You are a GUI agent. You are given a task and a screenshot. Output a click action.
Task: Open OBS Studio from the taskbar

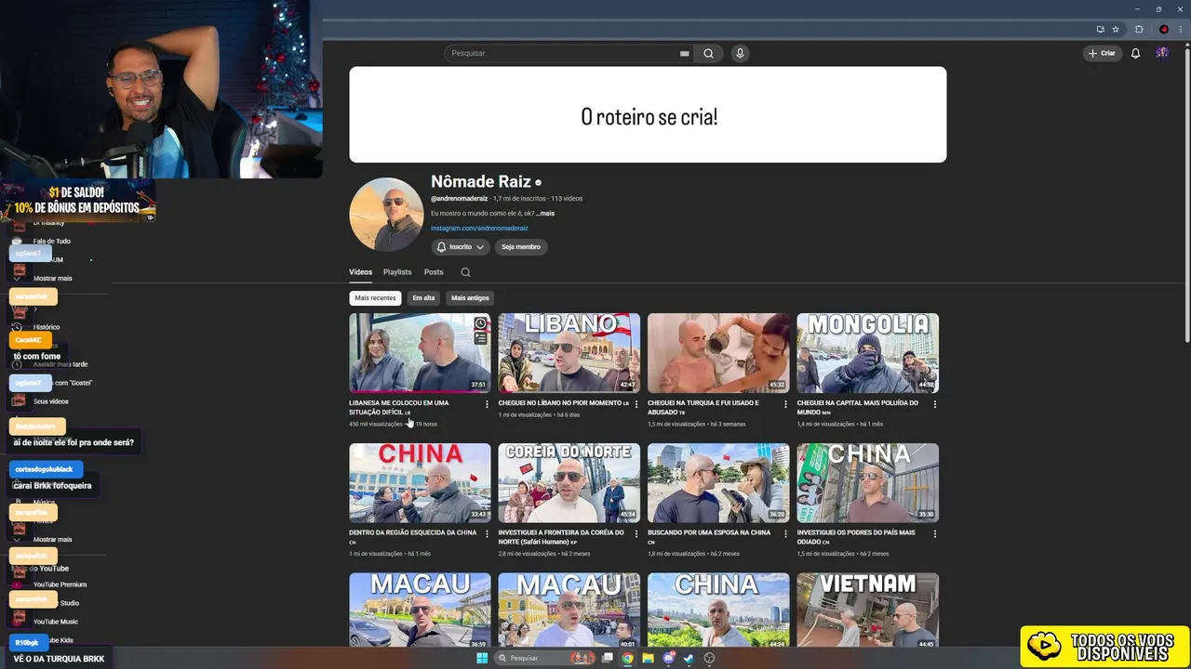tap(709, 658)
